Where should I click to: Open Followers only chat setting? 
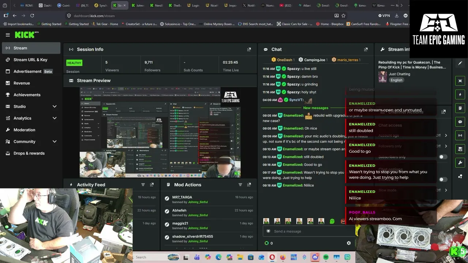(x=413, y=146)
